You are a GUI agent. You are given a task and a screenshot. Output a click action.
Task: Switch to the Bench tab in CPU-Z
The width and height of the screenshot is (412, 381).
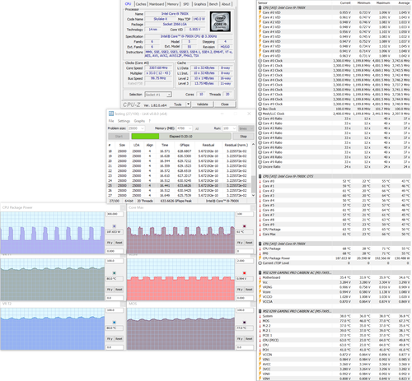coord(213,4)
